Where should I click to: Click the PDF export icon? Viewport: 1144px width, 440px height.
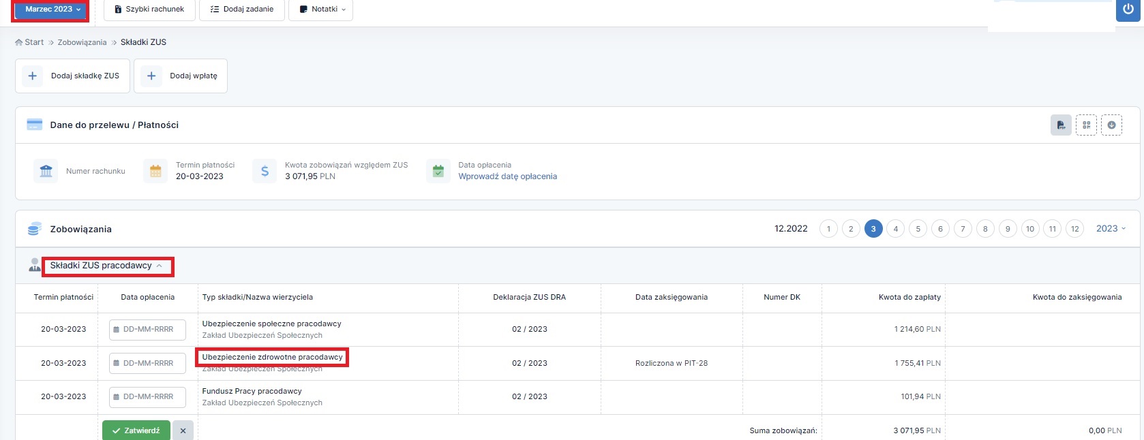click(1061, 125)
